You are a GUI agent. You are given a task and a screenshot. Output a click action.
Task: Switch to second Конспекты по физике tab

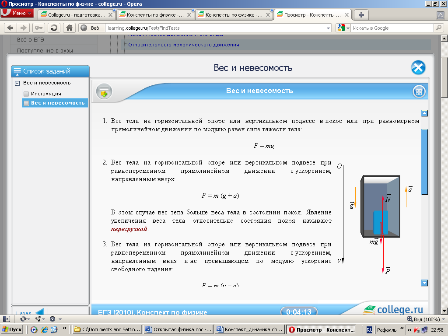click(155, 14)
